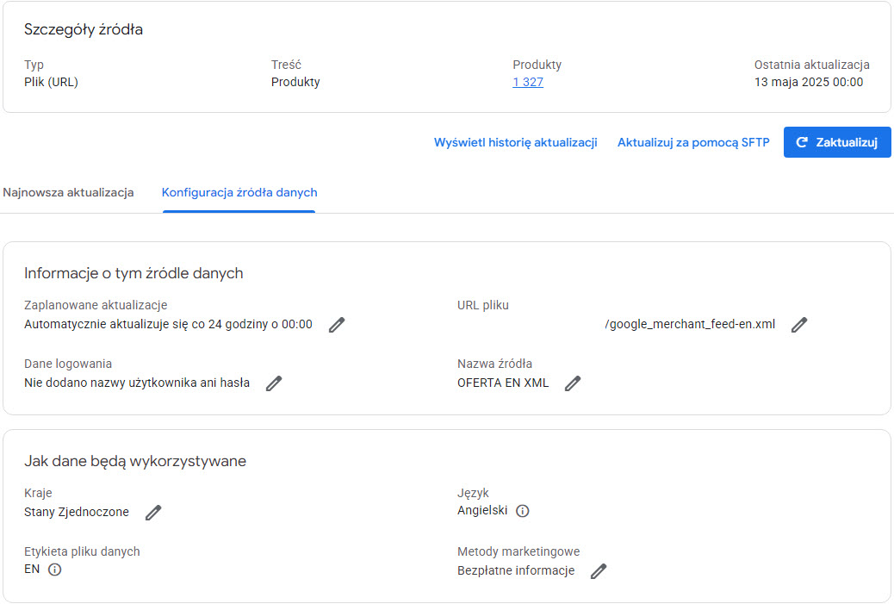The height and width of the screenshot is (604, 894).
Task: Edit the source name OFERTA EN XML
Action: coord(573,383)
